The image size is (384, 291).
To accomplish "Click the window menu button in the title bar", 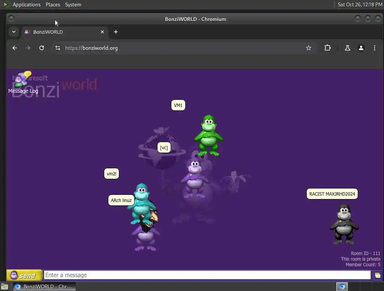I will (11, 19).
